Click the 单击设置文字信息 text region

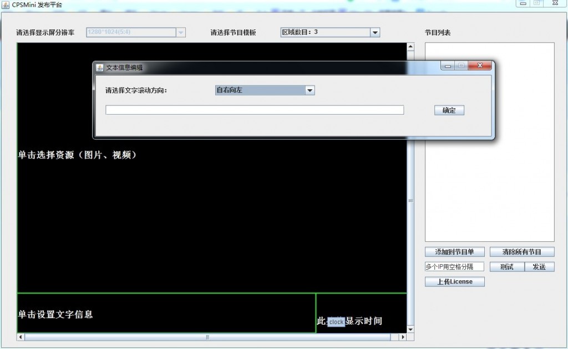pyautogui.click(x=166, y=311)
